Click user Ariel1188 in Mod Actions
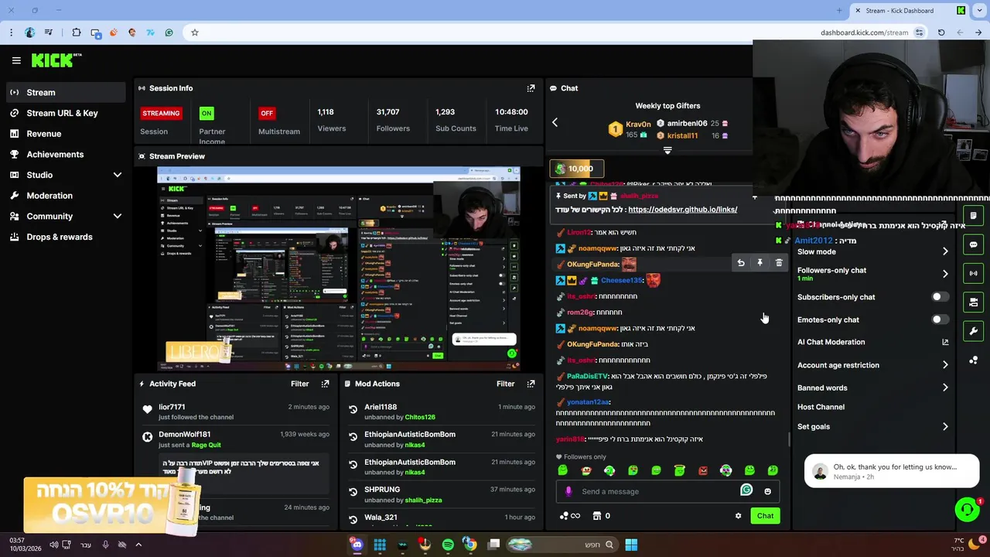Screen dimensions: 990x557 coord(381,407)
